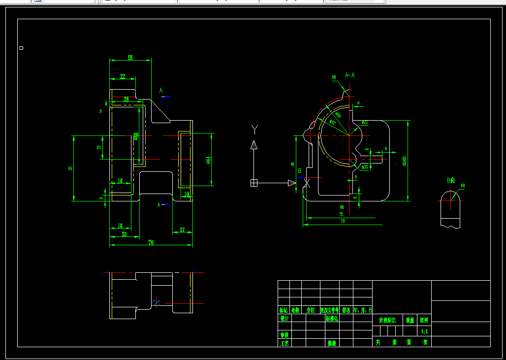This screenshot has height=360, width=506.
Task: Click the B向 view label
Action: [450, 180]
